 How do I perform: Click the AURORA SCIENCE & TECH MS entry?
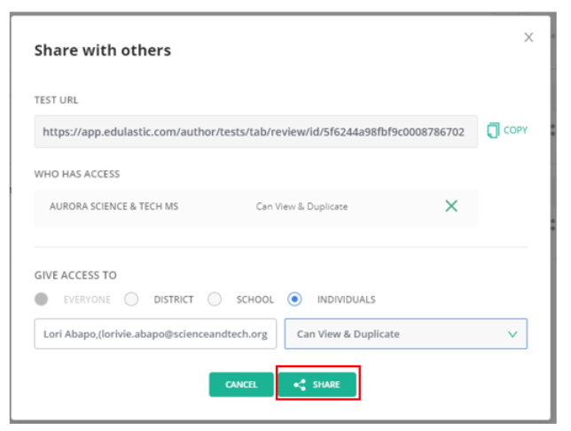[x=114, y=207]
